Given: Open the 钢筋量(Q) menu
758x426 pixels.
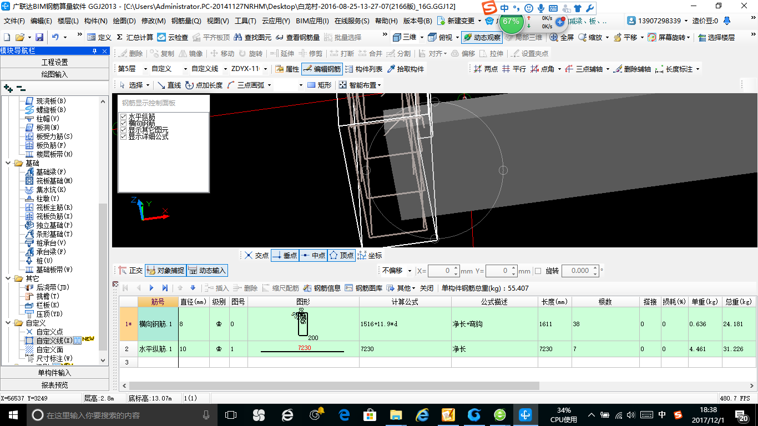Looking at the screenshot, I should click(x=186, y=21).
